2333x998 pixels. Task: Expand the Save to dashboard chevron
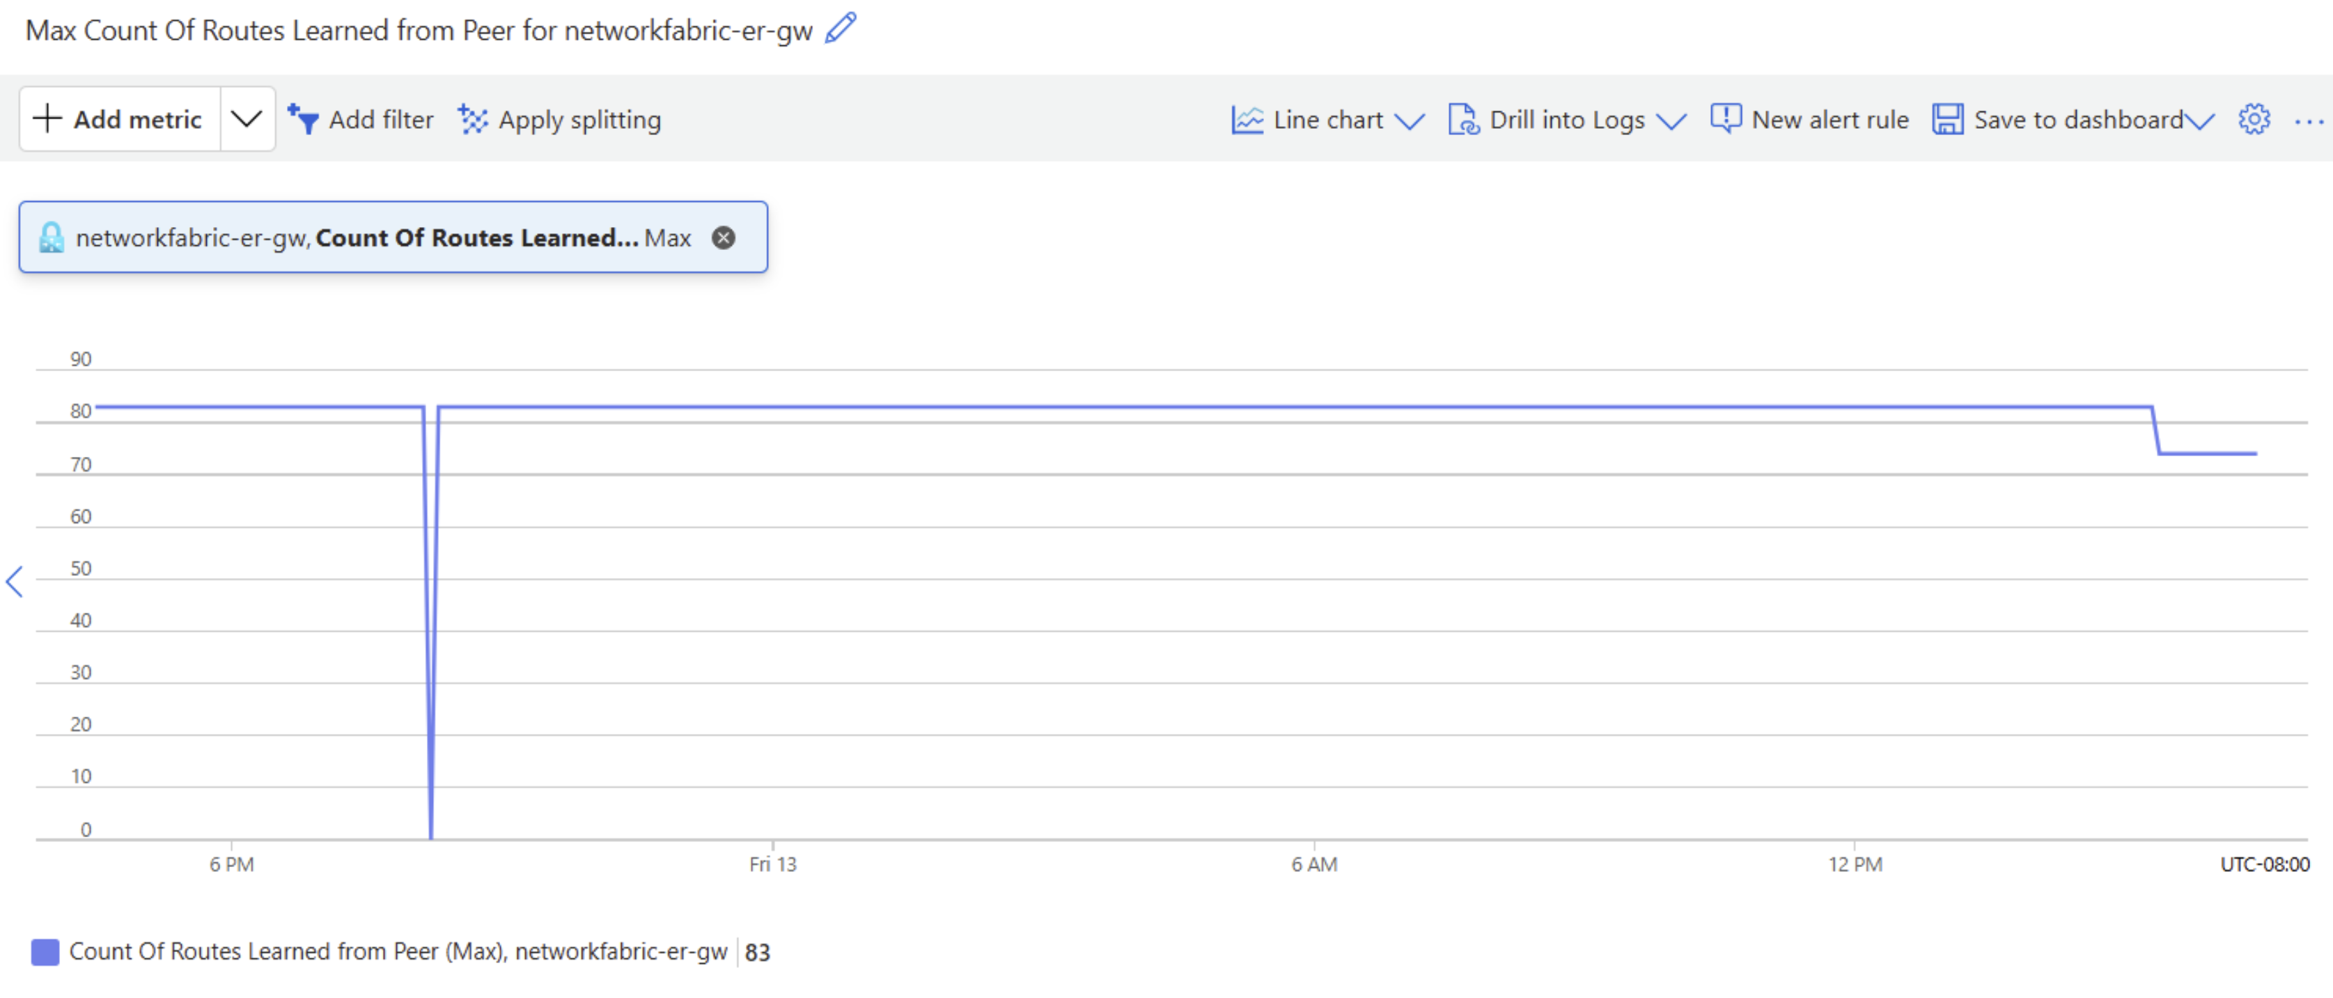2200,120
